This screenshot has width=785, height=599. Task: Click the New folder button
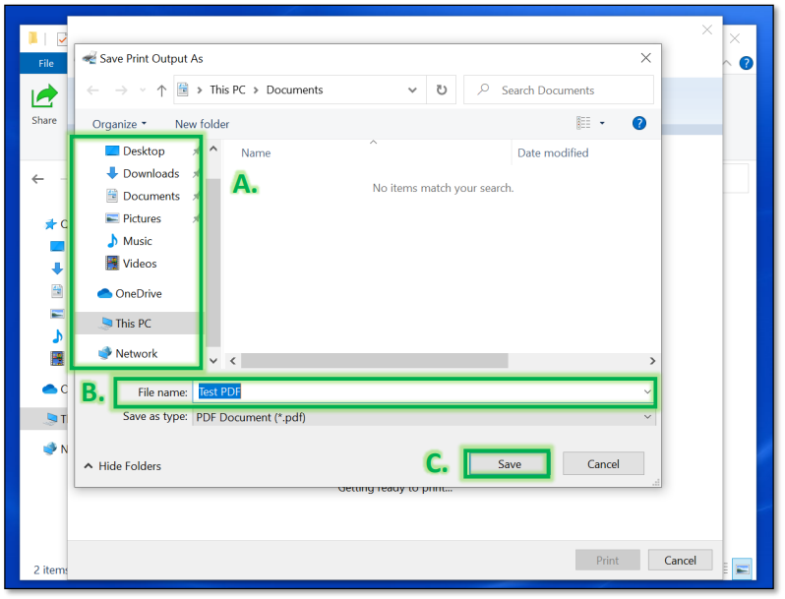pyautogui.click(x=202, y=124)
